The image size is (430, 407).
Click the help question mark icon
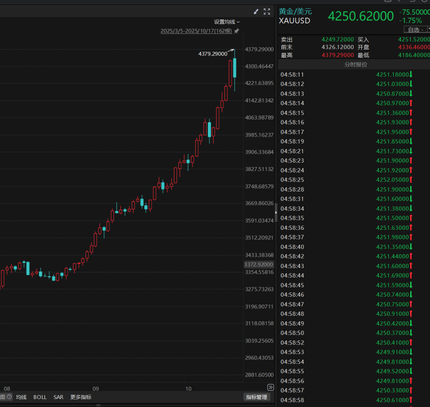(x=9, y=397)
